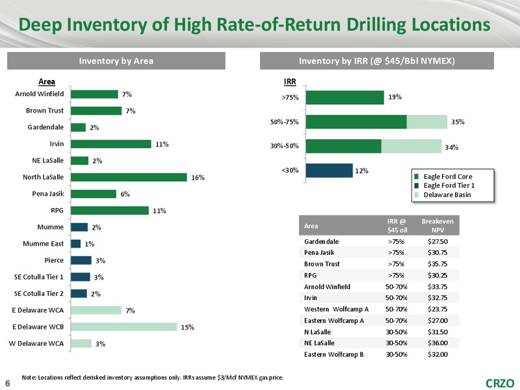Image resolution: width=520 pixels, height=390 pixels.
Task: Click the '19%' data label
Action: 395,97
